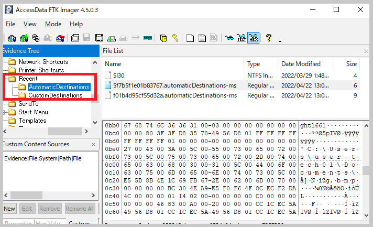Screen dimensions: 373x227
Task: Click the Custom Content Sources scroll right arrow
Action: click(x=93, y=196)
